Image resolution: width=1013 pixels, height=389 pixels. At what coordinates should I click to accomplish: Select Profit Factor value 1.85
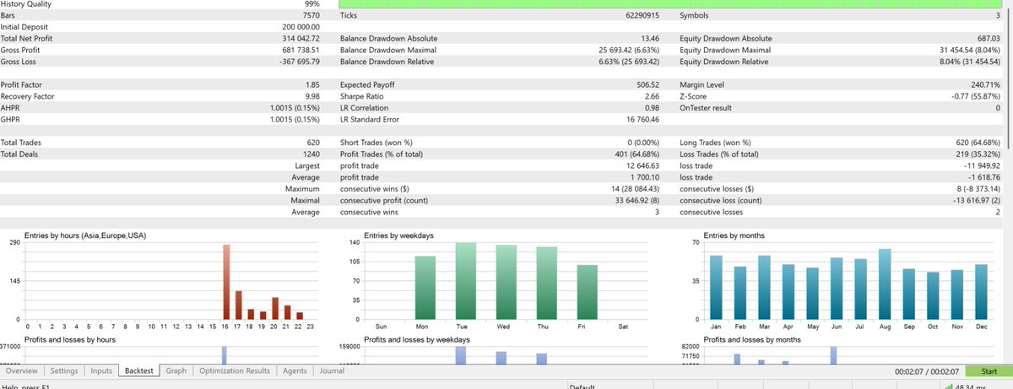click(311, 85)
